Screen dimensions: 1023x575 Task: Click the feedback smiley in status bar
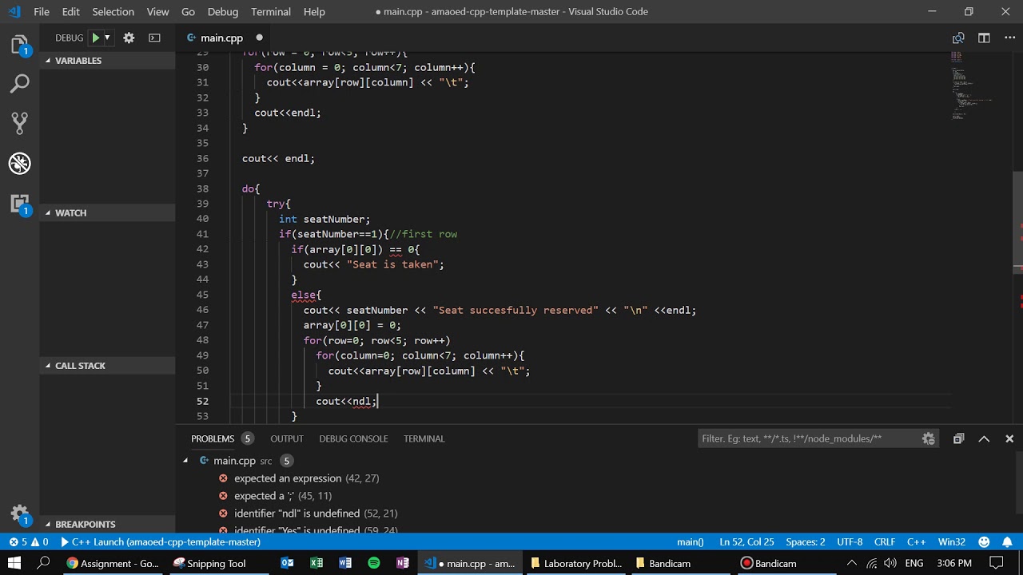point(984,541)
